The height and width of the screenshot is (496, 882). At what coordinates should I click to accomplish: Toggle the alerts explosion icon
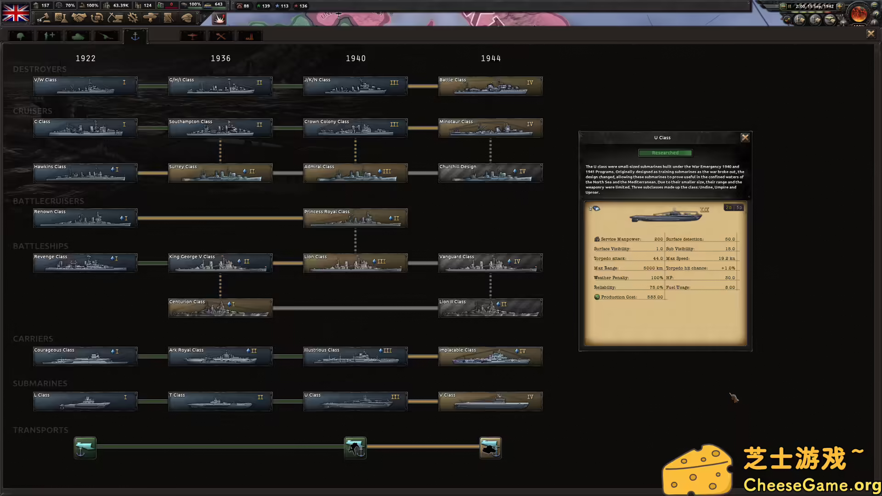click(220, 19)
